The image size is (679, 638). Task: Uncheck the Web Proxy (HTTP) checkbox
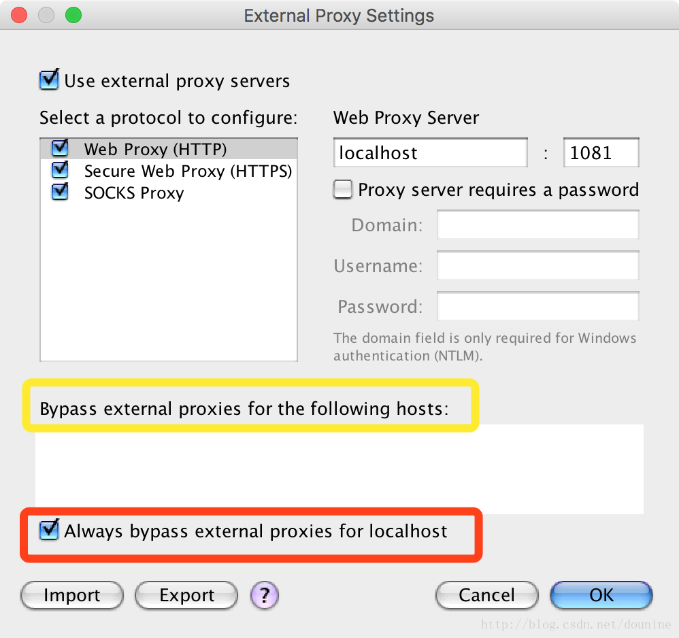click(x=60, y=148)
